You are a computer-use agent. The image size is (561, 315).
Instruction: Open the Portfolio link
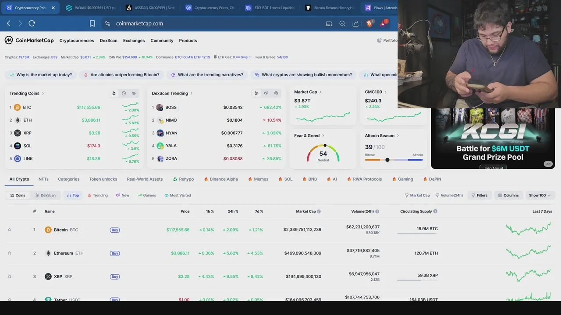[387, 41]
